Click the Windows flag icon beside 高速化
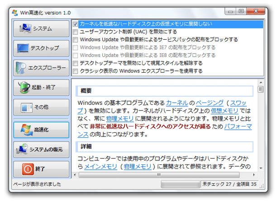This screenshot has width=277, height=201. coord(27,130)
